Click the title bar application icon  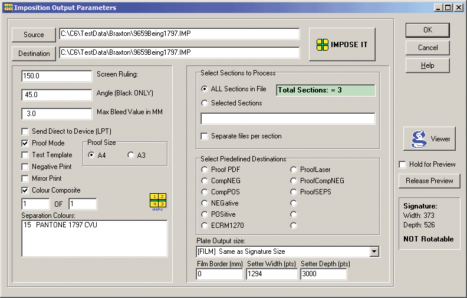tap(6, 8)
